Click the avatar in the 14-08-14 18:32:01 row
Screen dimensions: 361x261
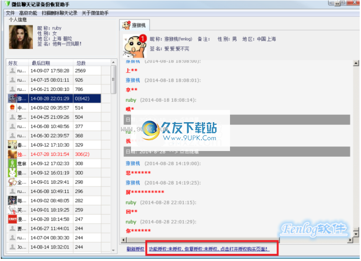(12, 247)
